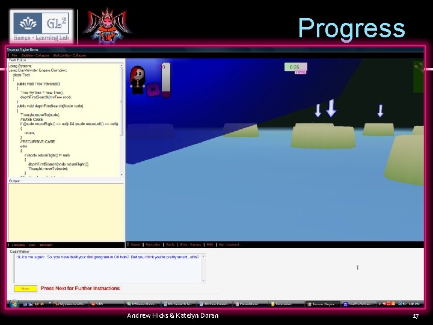
Task: Click the Windows Start orb
Action: point(13,304)
